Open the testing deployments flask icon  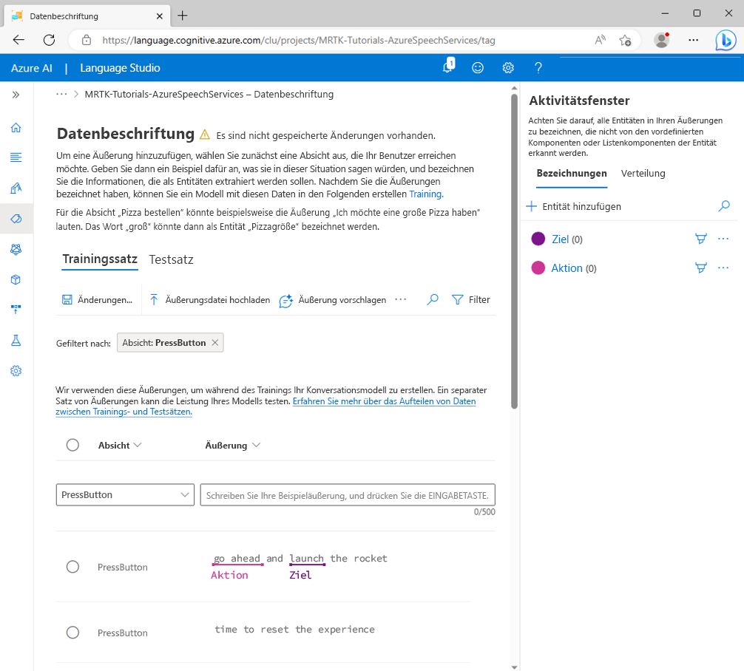(16, 341)
